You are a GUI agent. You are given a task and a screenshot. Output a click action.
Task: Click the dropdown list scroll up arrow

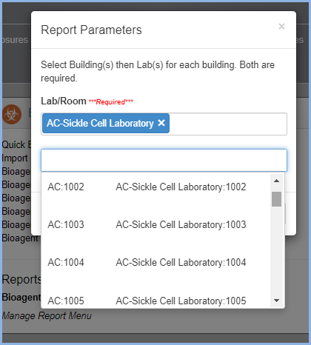[276, 181]
